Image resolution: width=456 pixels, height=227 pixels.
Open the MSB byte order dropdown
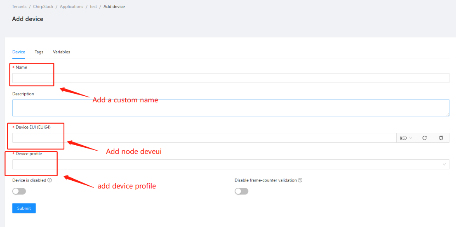pos(406,138)
